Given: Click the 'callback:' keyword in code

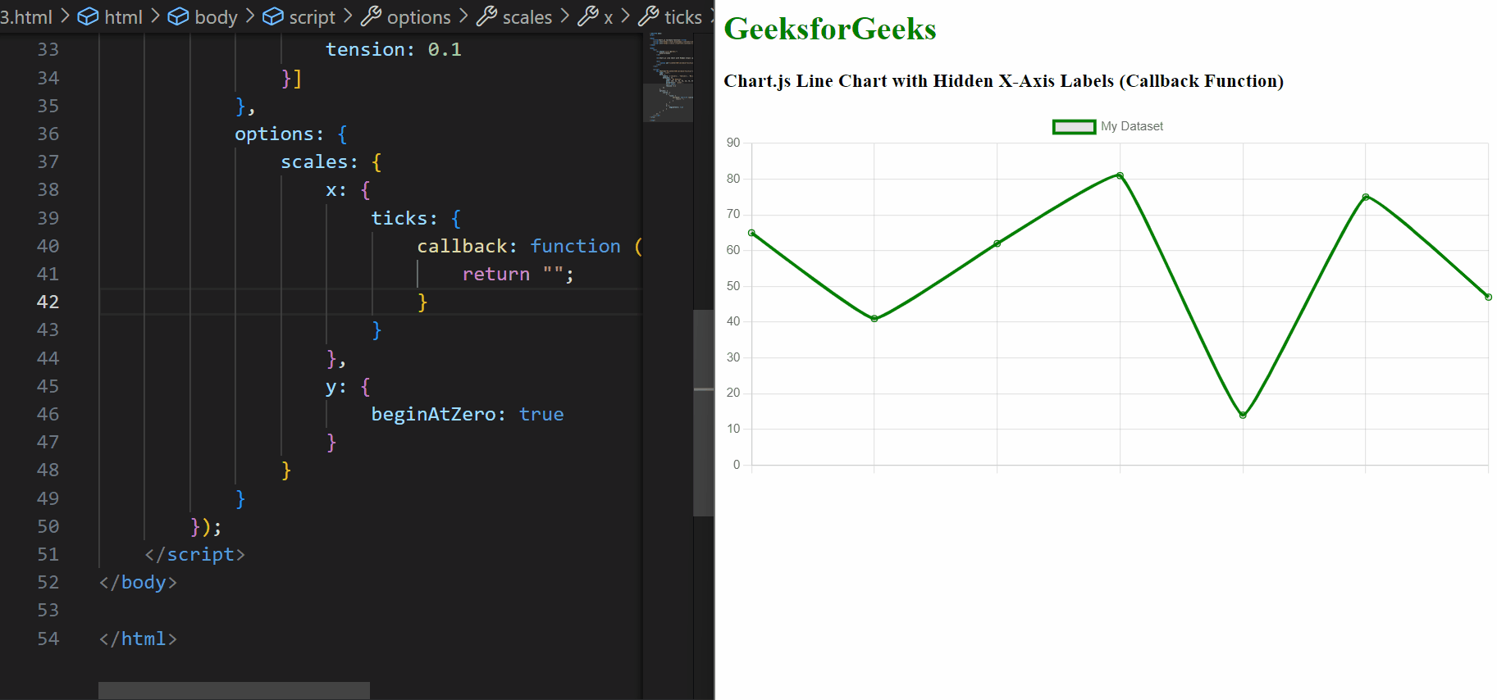Looking at the screenshot, I should coord(467,246).
